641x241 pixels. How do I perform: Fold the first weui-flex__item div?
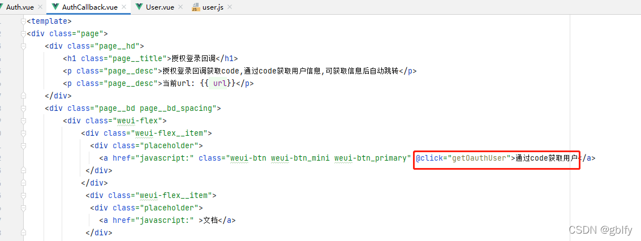pyautogui.click(x=23, y=133)
